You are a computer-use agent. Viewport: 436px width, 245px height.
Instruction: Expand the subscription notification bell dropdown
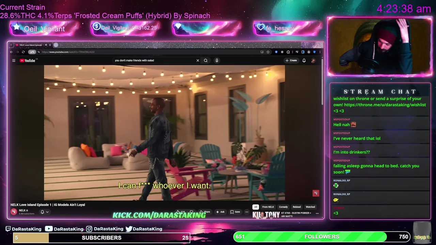(x=45, y=212)
